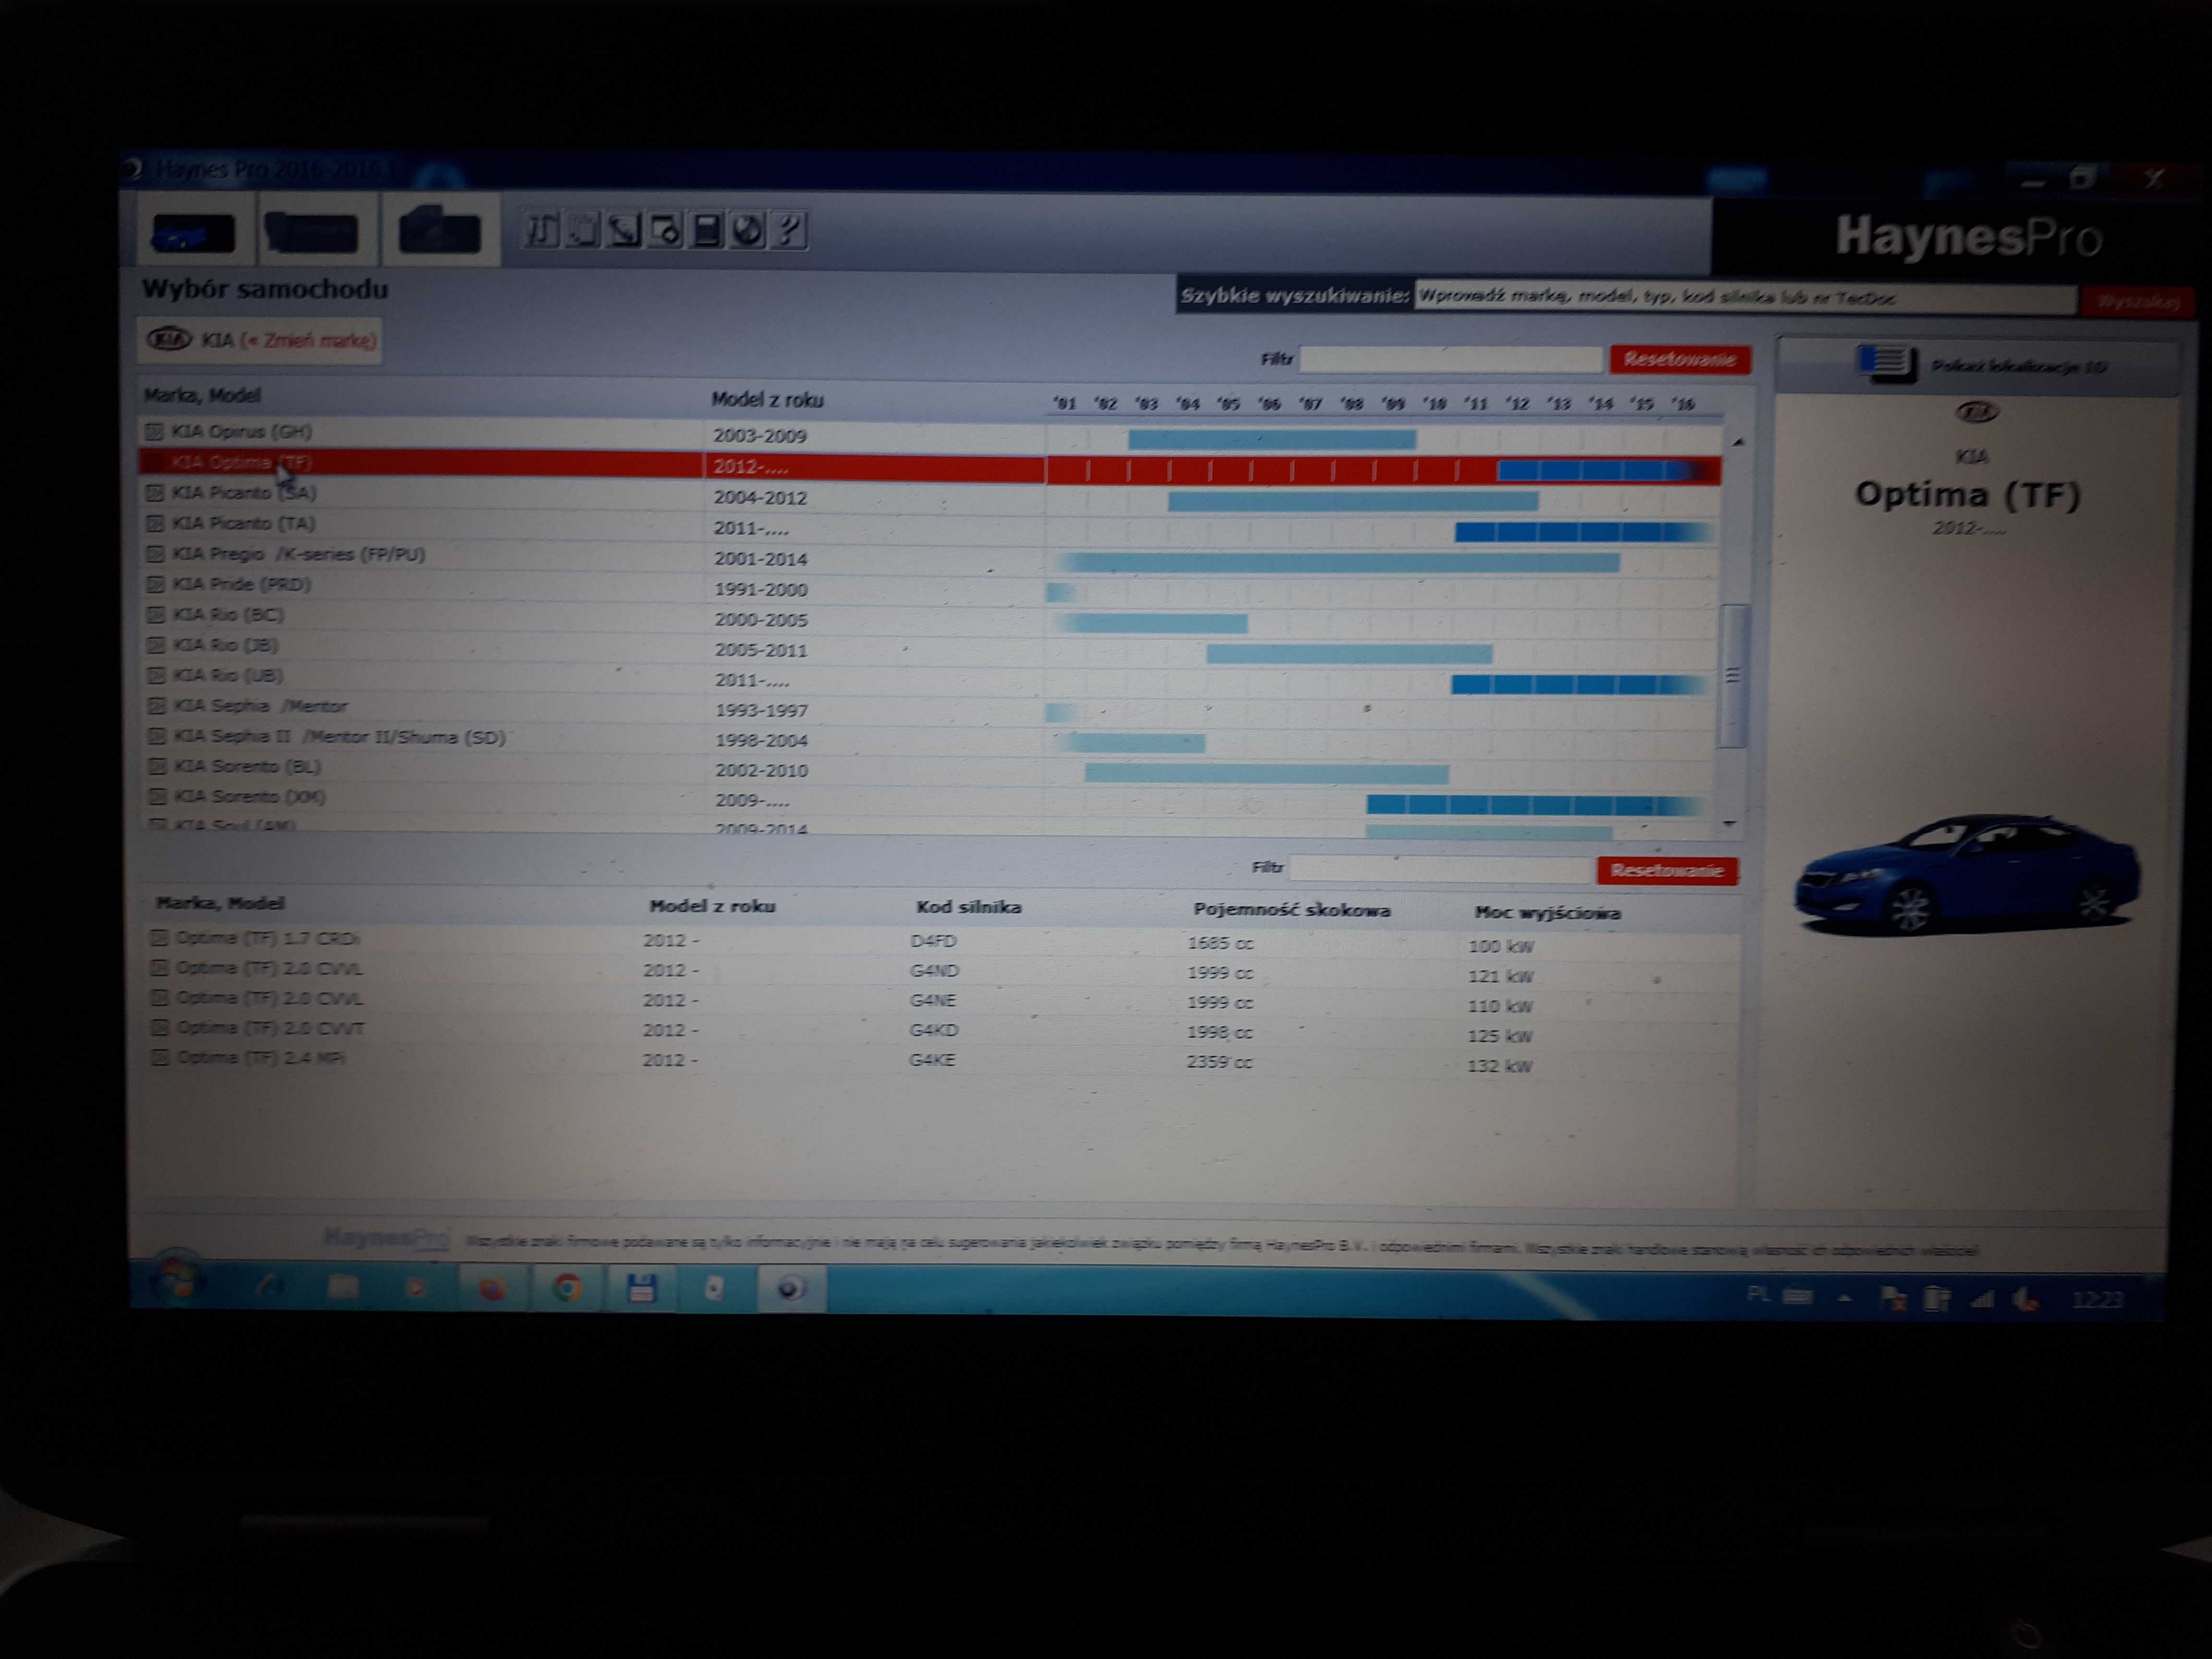Click the red Wyszukaj search button

2137,301
